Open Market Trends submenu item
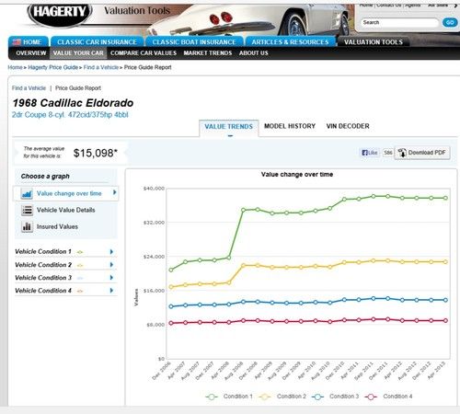The image size is (460, 414). [x=208, y=53]
